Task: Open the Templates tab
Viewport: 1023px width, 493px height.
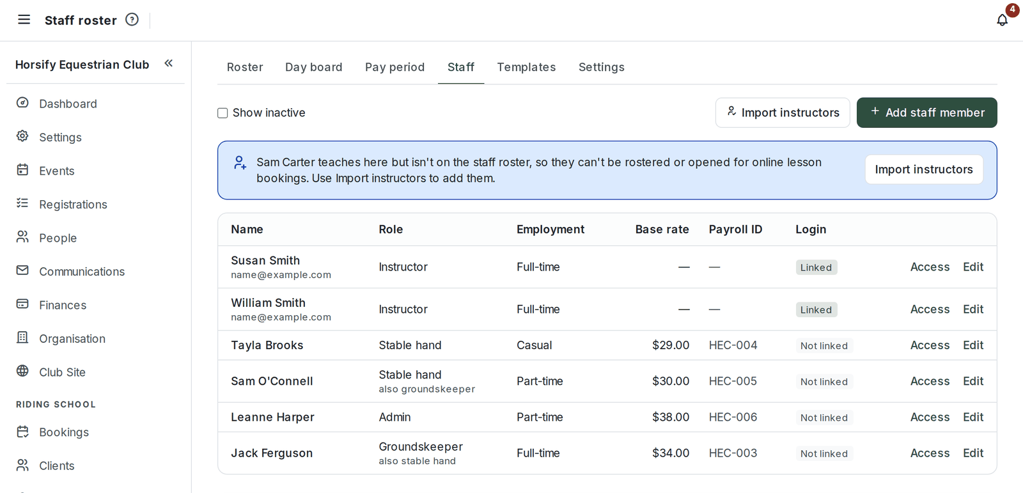Action: coord(526,67)
